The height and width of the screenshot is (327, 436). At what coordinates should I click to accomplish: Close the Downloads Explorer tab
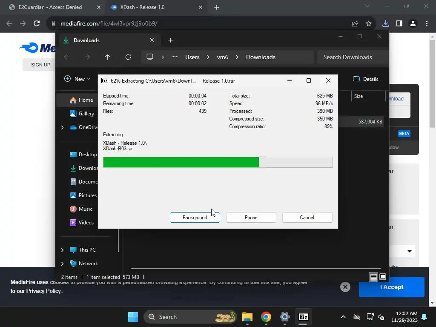[152, 40]
